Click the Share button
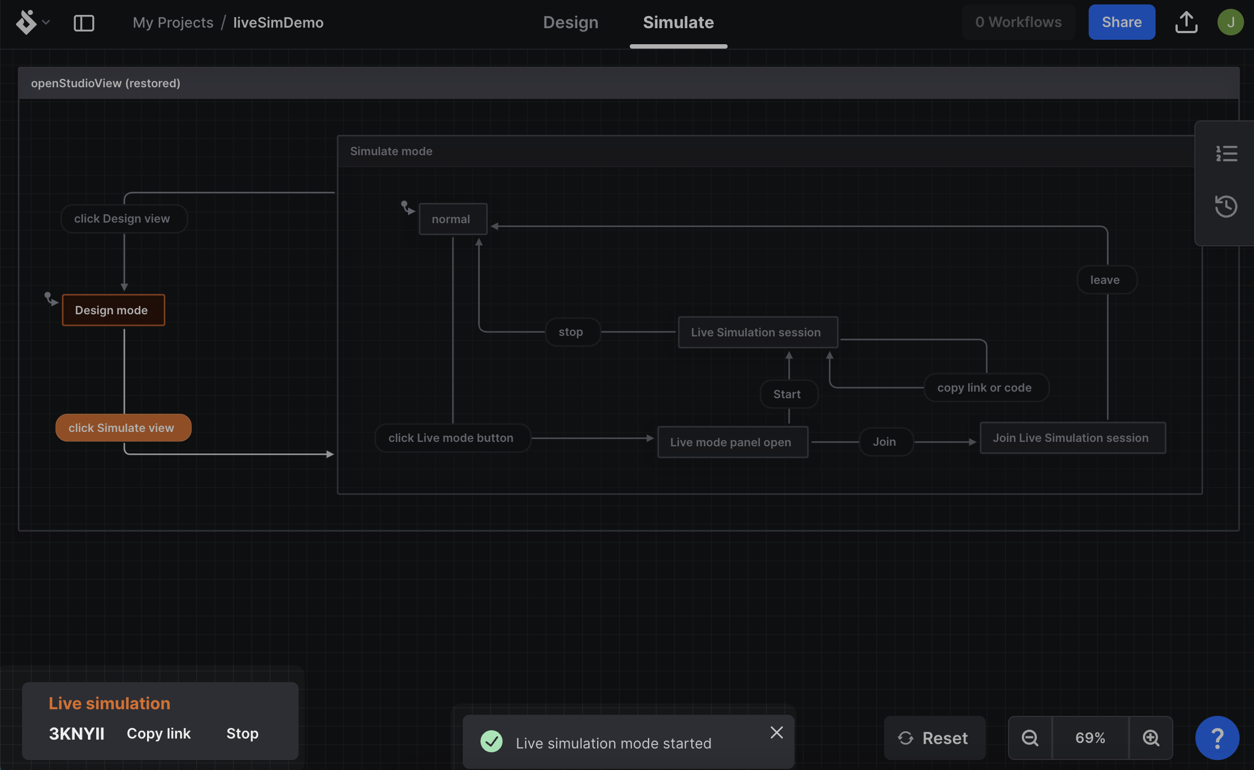1254x770 pixels. [1121, 22]
